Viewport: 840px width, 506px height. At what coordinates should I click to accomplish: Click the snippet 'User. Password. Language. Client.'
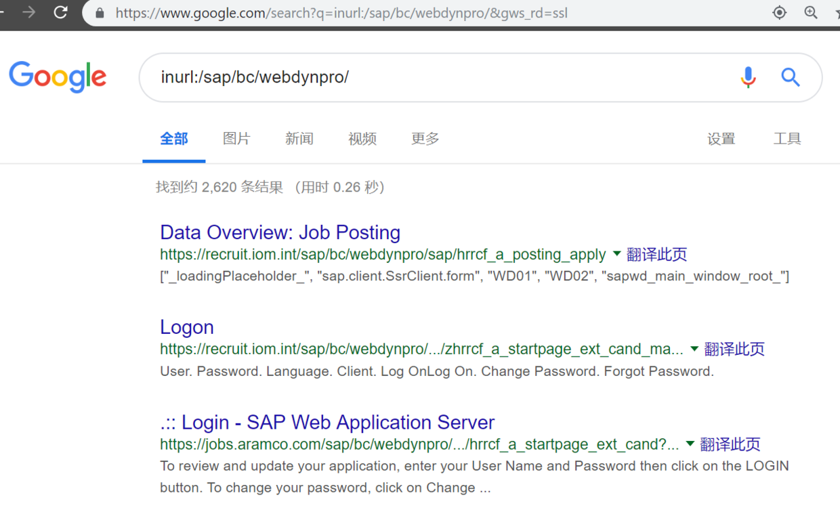(437, 371)
